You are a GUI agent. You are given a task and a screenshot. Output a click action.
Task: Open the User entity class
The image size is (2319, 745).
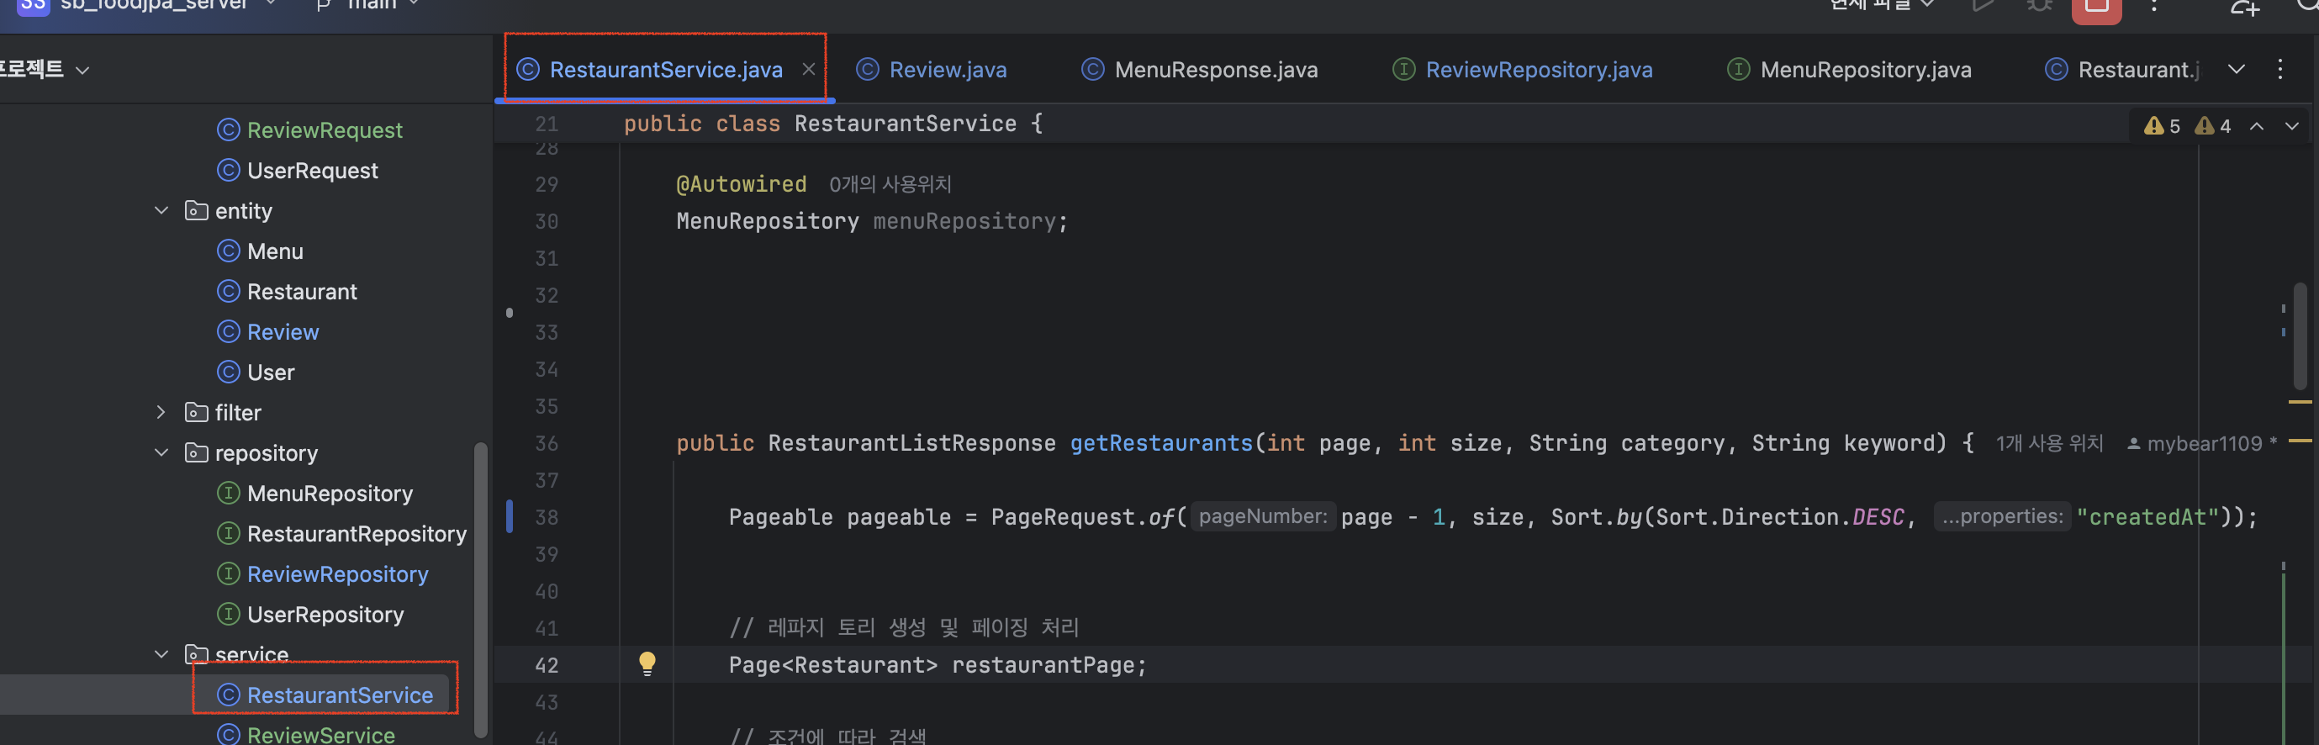(270, 372)
